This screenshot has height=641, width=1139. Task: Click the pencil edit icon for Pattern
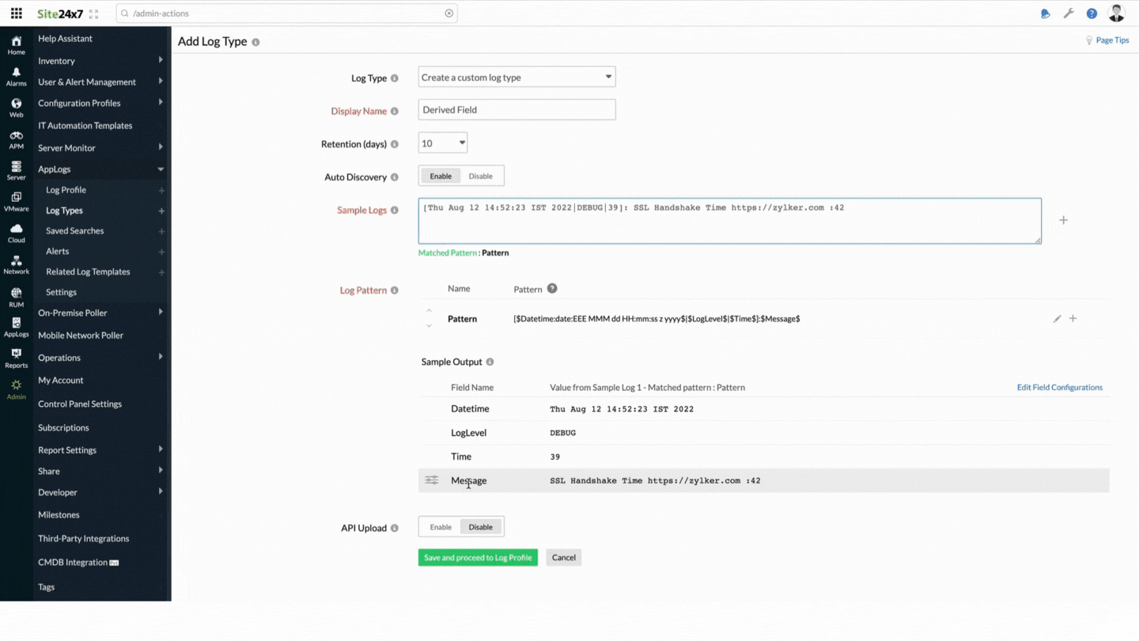click(1057, 319)
